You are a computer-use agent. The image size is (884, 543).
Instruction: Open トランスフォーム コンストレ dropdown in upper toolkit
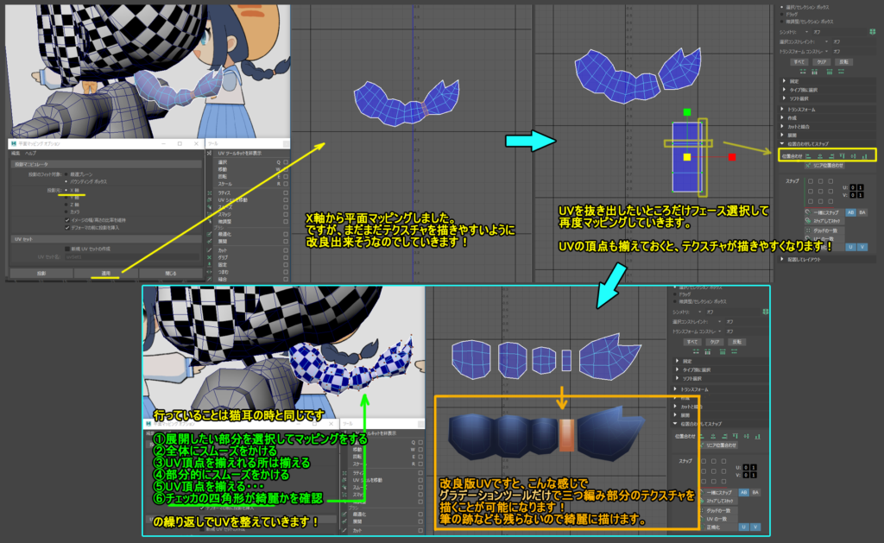826,51
